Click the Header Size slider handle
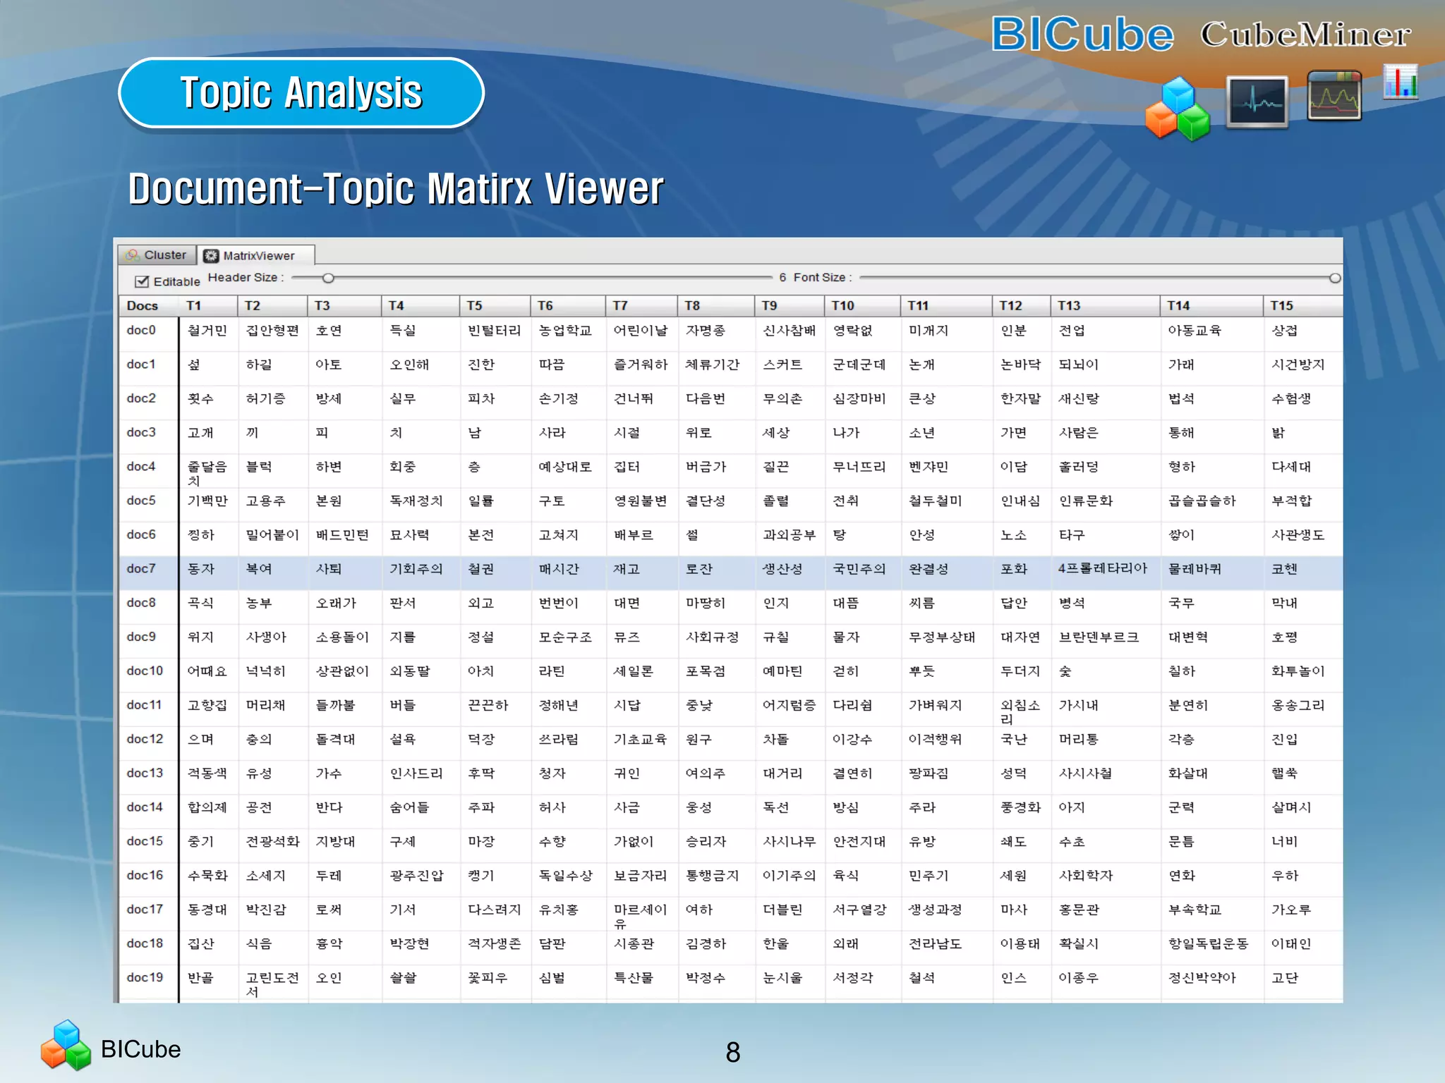 (328, 278)
